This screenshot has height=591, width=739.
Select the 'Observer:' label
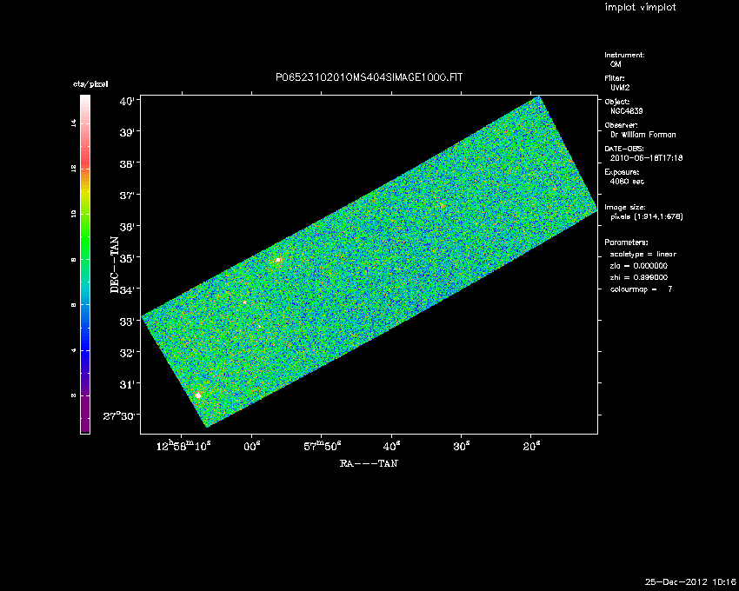point(621,125)
